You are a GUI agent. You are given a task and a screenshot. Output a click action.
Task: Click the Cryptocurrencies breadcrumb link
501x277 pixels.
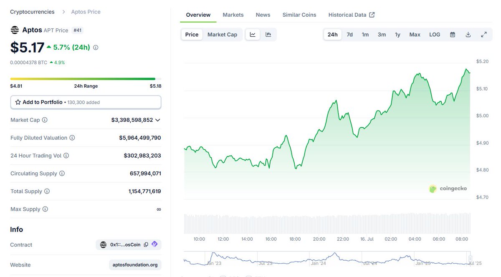click(x=32, y=12)
